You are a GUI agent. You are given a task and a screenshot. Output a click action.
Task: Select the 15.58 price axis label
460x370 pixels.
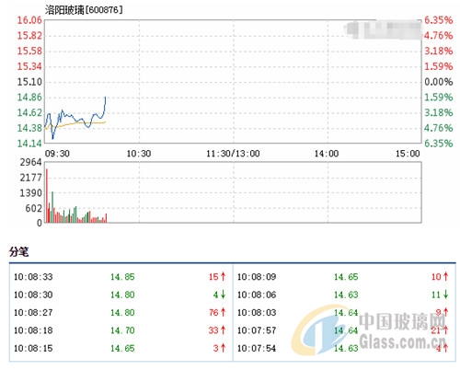tap(29, 51)
